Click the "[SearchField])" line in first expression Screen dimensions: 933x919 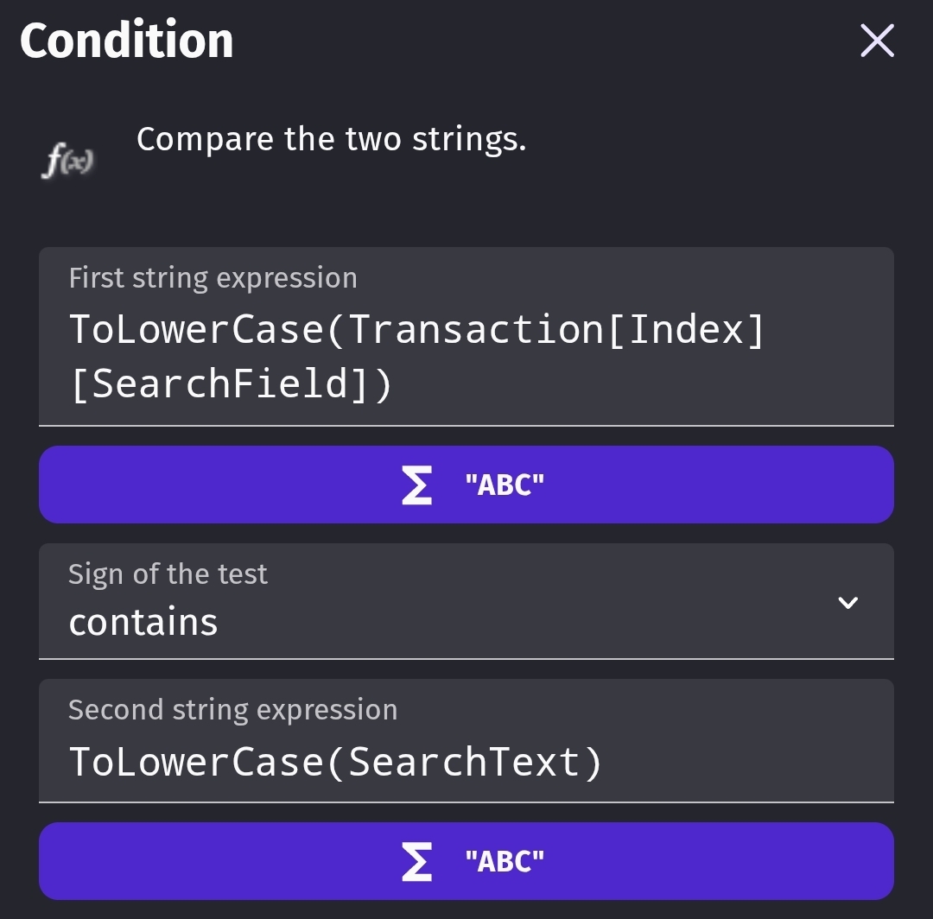[231, 383]
